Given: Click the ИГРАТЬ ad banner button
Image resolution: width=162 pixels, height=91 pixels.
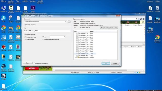Looking at the screenshot, I should (32, 68).
